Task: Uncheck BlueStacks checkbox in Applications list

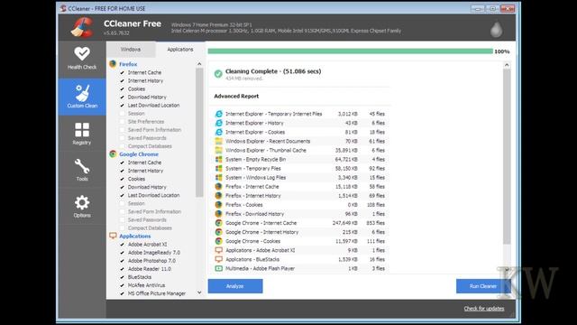Action: (123, 277)
